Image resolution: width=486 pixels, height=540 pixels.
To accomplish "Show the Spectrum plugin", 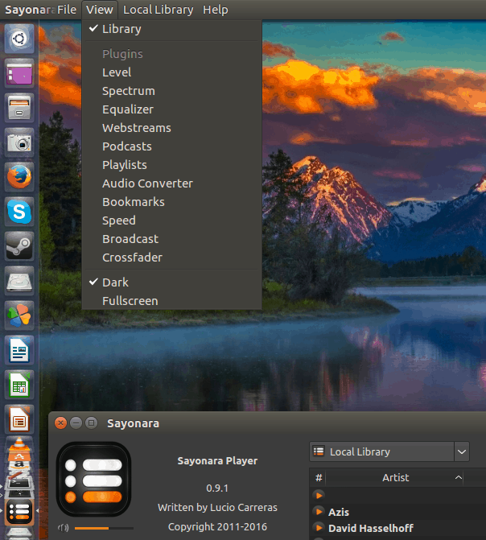I will coord(172,91).
